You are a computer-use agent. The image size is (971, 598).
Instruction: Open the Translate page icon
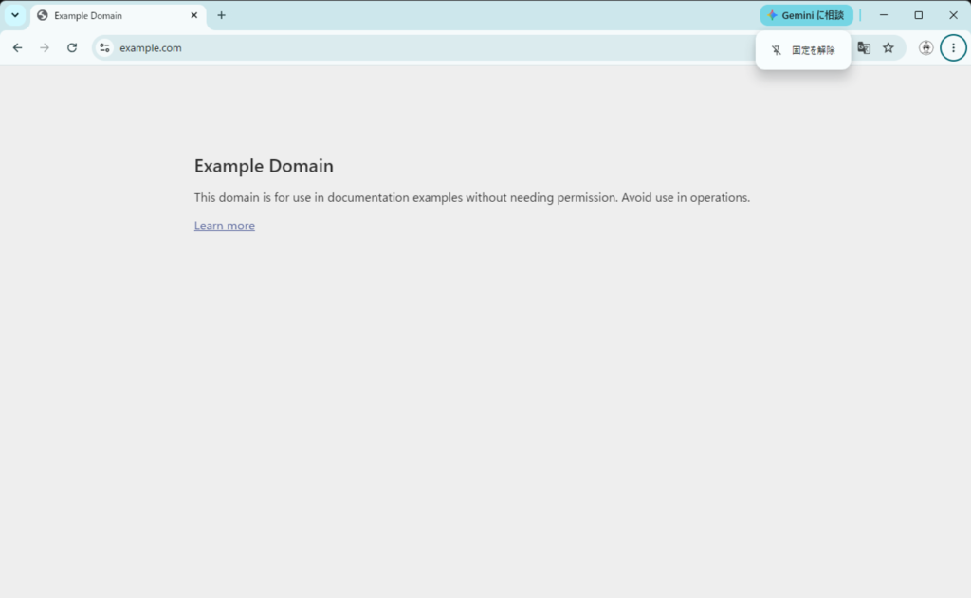(863, 47)
